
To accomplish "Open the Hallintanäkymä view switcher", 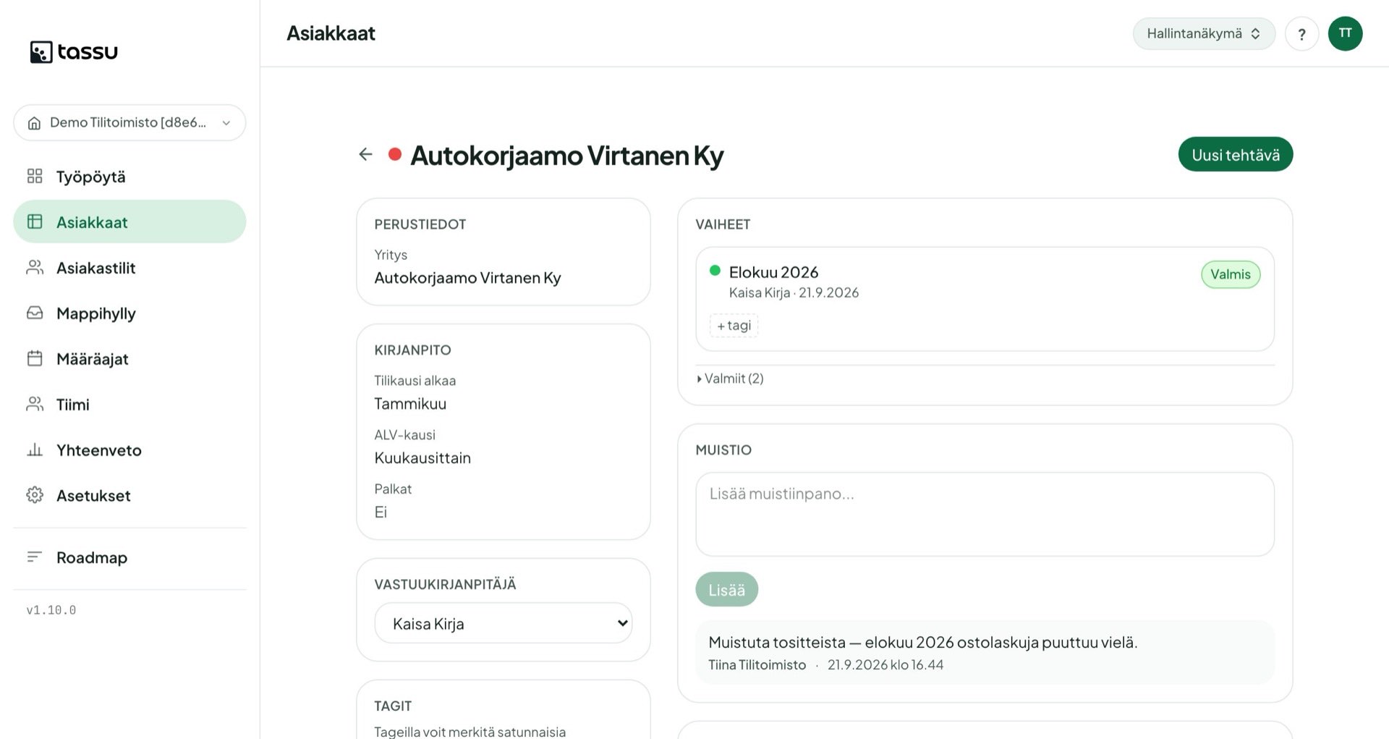I will [1204, 33].
